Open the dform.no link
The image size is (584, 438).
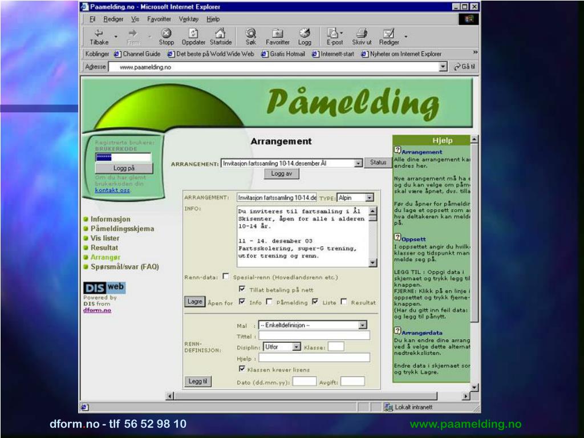[x=97, y=310]
